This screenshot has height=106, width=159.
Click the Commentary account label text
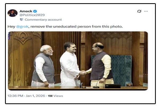[43, 20]
